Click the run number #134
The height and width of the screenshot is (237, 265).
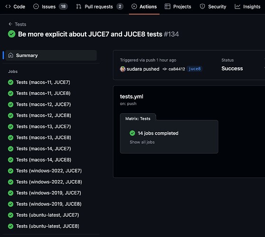(x=171, y=34)
